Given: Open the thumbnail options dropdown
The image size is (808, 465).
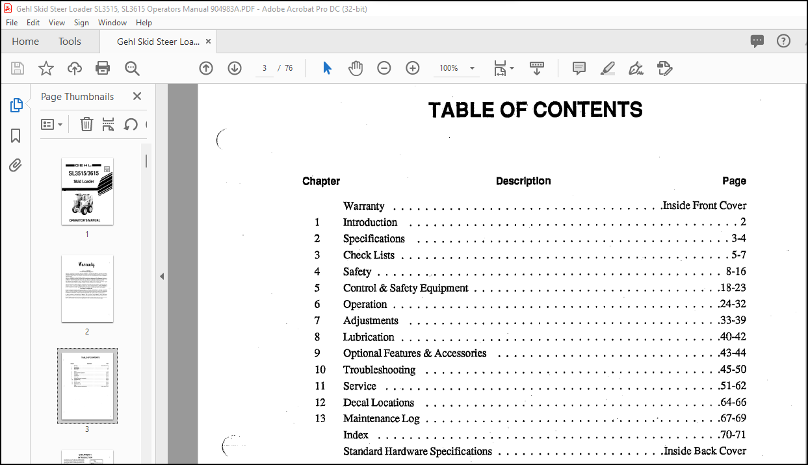Looking at the screenshot, I should (x=52, y=124).
